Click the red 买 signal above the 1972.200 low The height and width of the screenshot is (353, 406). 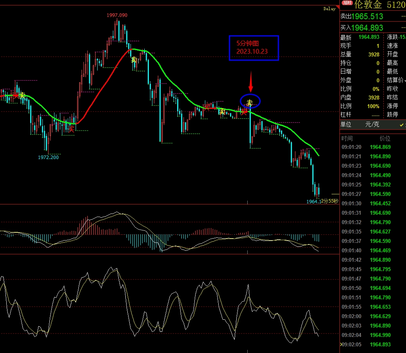71,129
